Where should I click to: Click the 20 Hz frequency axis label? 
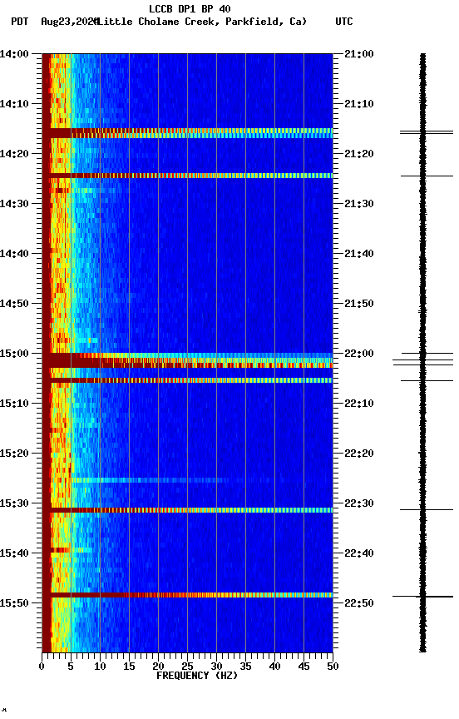click(x=158, y=667)
